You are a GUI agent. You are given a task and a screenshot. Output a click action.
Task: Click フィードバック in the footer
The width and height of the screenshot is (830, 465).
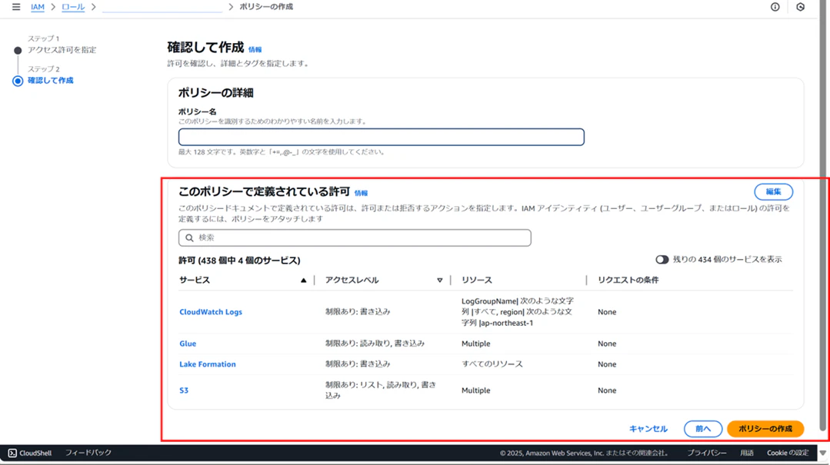88,453
